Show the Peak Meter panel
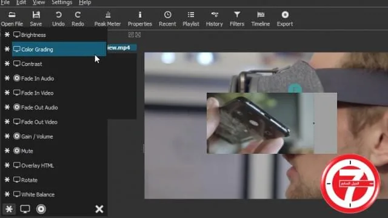This screenshot has height=218, width=388. point(108,19)
